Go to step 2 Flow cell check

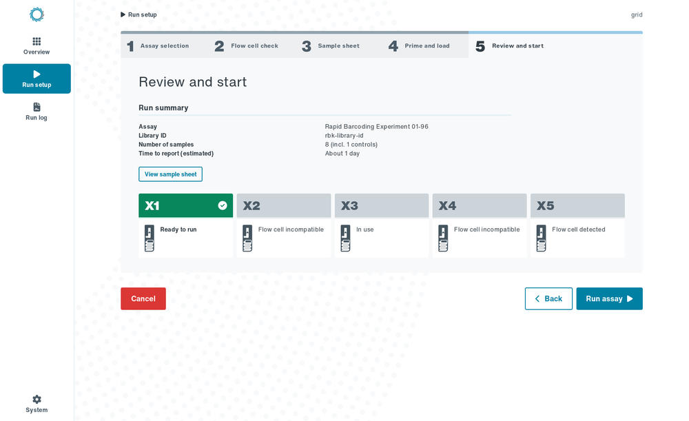(x=251, y=45)
